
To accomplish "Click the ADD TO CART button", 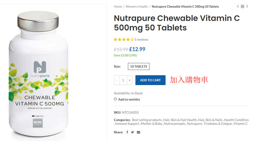I will pyautogui.click(x=150, y=80).
